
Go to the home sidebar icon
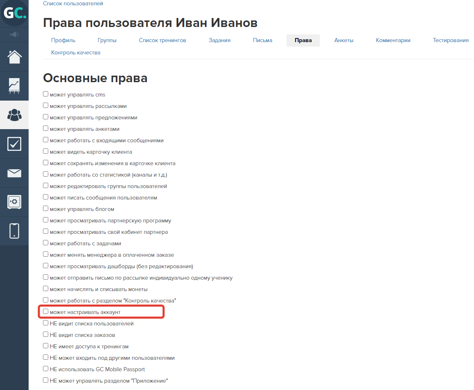pos(14,57)
